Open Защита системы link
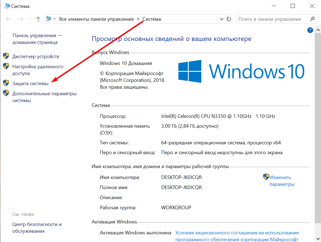 pos(30,83)
